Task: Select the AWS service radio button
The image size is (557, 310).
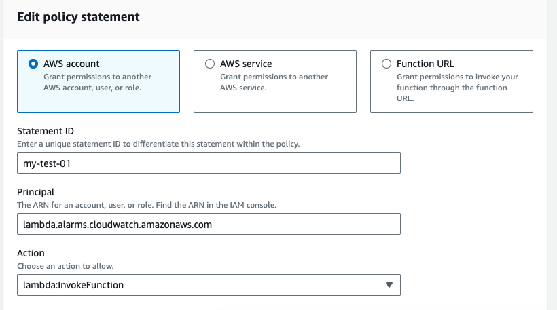Action: (210, 64)
